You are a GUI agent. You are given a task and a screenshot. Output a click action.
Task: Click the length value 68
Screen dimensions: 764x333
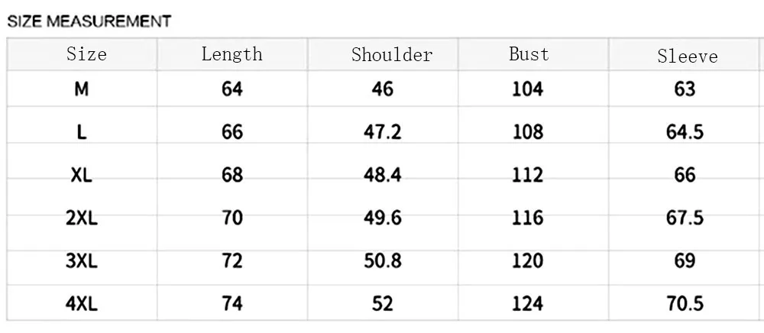[x=232, y=175]
